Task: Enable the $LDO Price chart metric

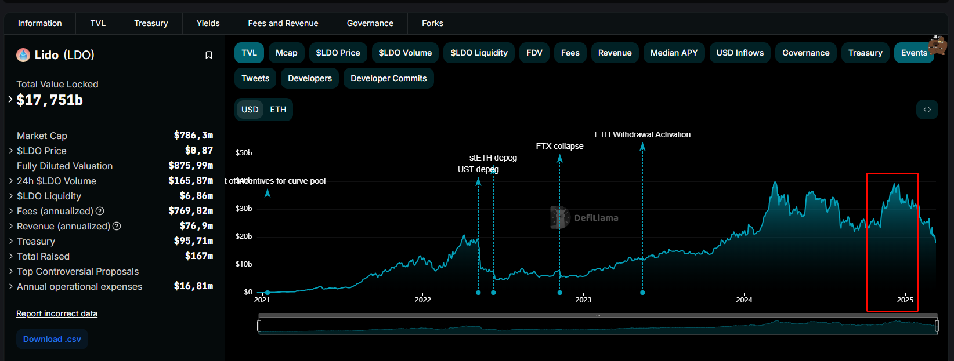Action: [x=338, y=53]
